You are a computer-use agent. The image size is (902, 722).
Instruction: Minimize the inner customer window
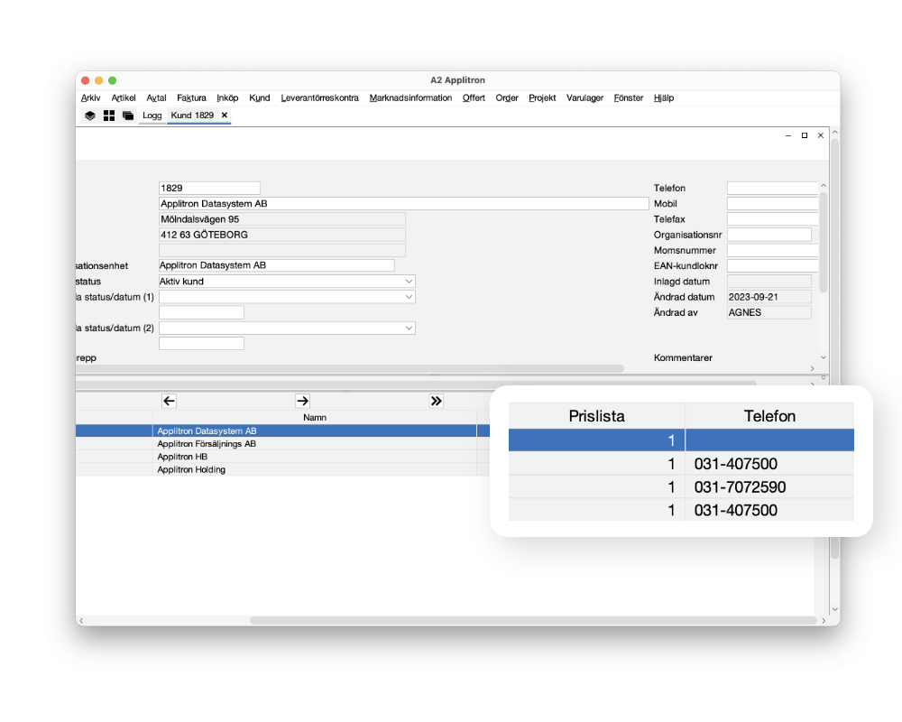pos(788,135)
